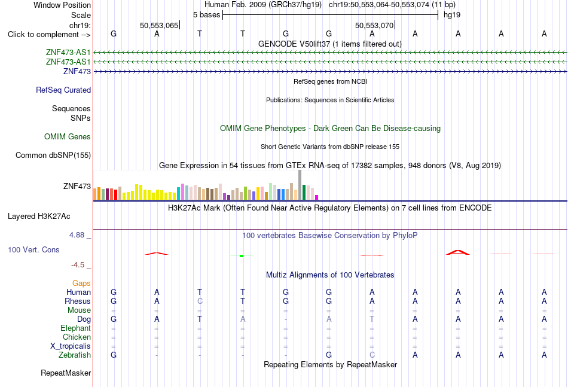Select the X_tropicalis species row label
This screenshot has height=387, width=568.
[x=71, y=346]
